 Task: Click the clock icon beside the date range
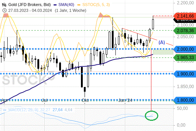point(4,11)
